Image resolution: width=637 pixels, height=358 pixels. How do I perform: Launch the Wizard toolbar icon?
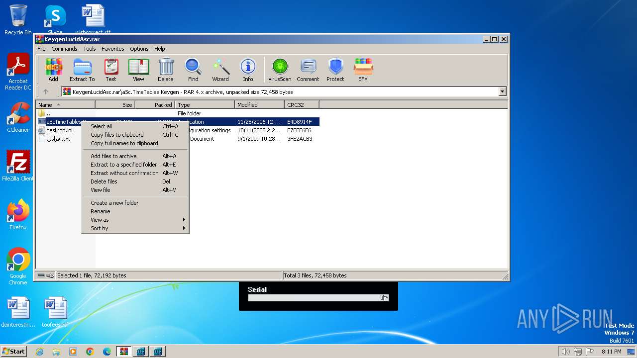[220, 70]
